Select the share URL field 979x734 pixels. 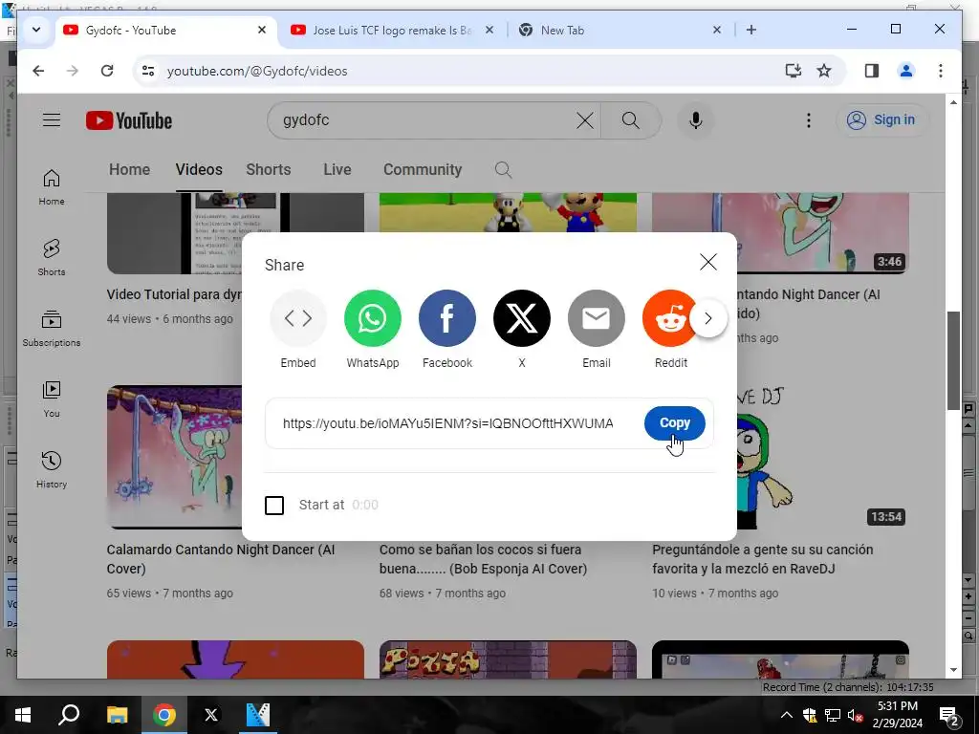click(x=447, y=423)
